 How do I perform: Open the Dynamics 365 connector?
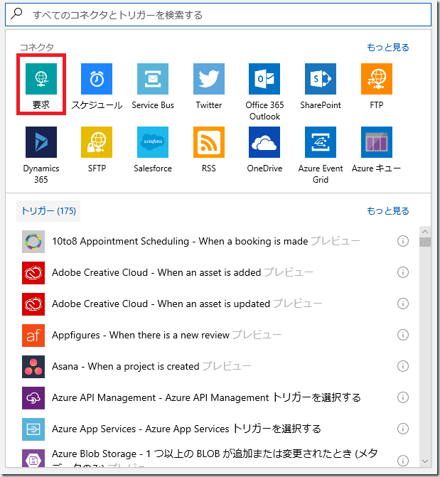pos(41,142)
